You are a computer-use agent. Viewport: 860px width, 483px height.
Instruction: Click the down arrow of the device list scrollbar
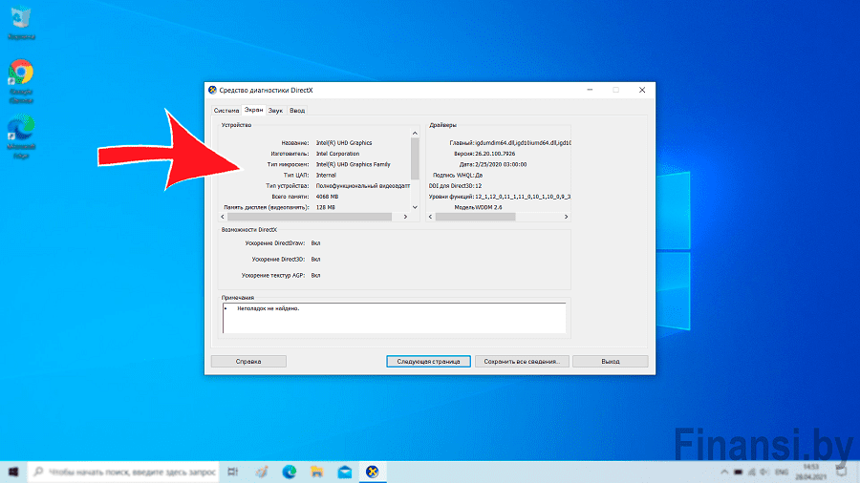(x=415, y=207)
